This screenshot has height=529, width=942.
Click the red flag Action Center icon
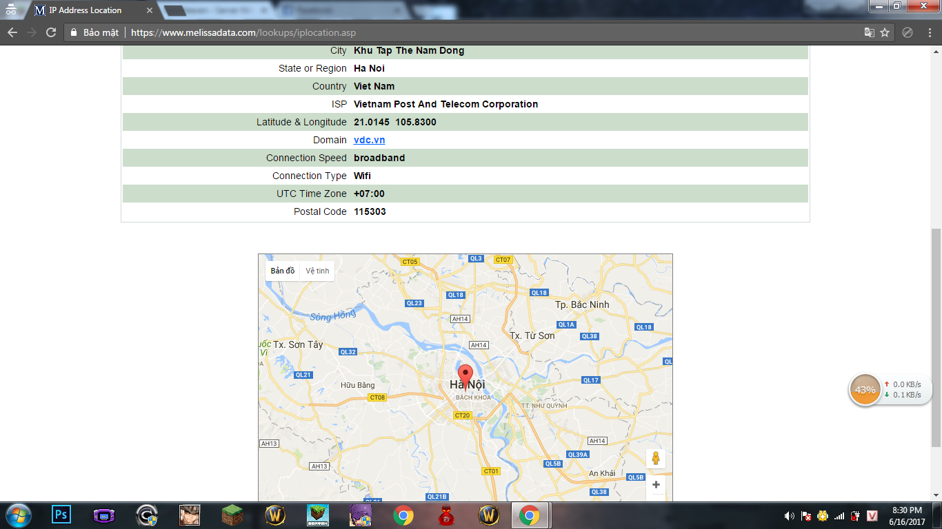806,516
